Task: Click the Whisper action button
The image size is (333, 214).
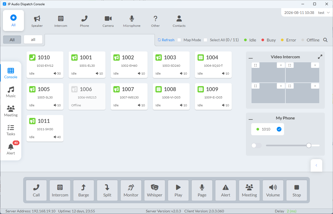Action: point(155,190)
